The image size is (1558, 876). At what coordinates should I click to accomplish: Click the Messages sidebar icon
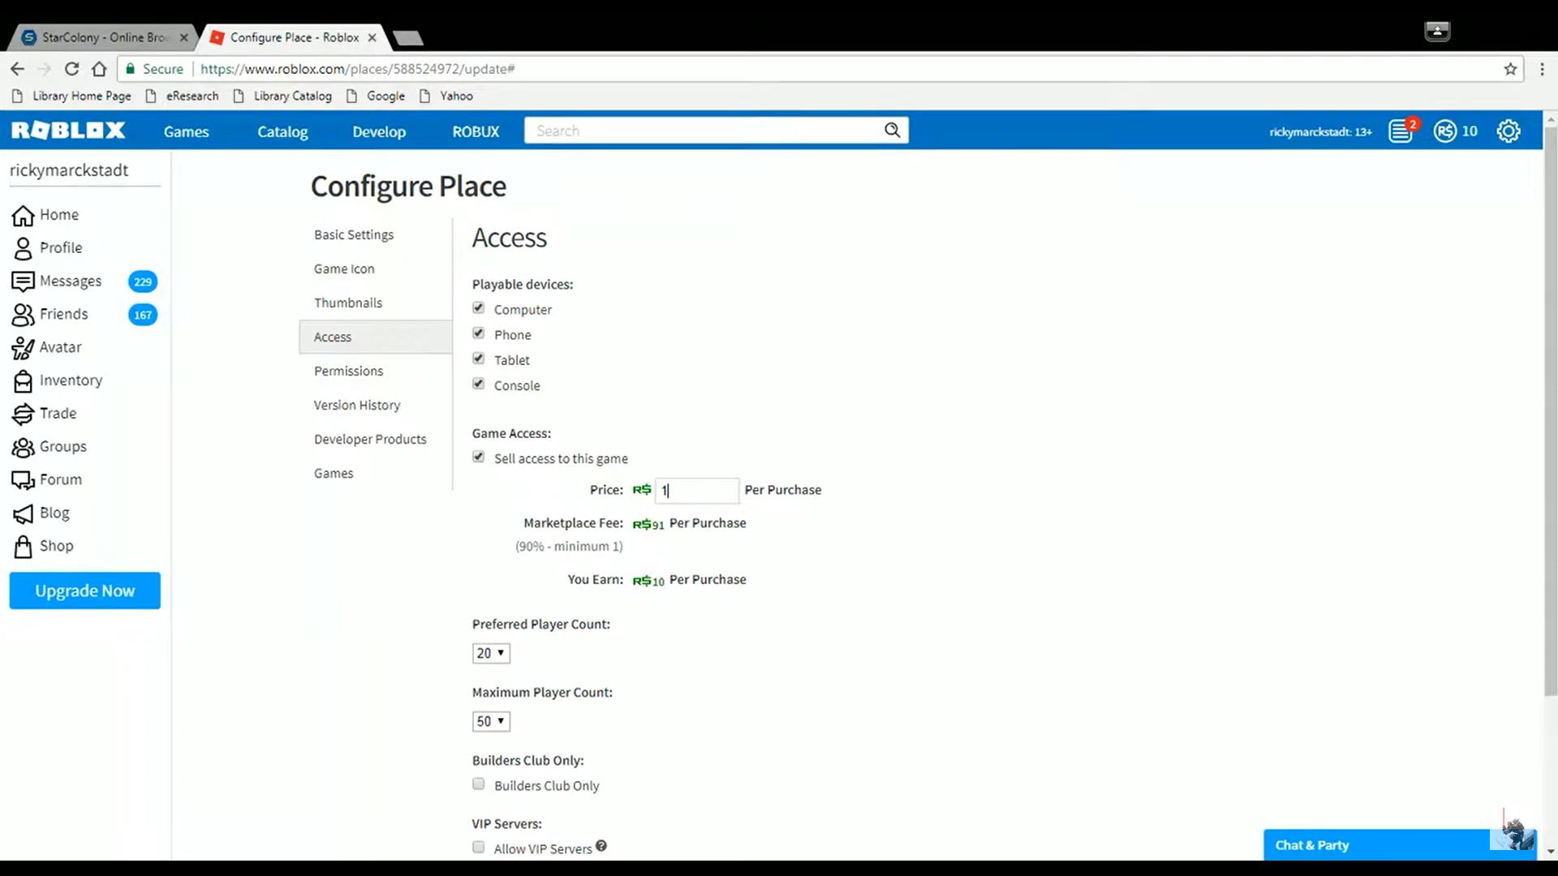[23, 281]
